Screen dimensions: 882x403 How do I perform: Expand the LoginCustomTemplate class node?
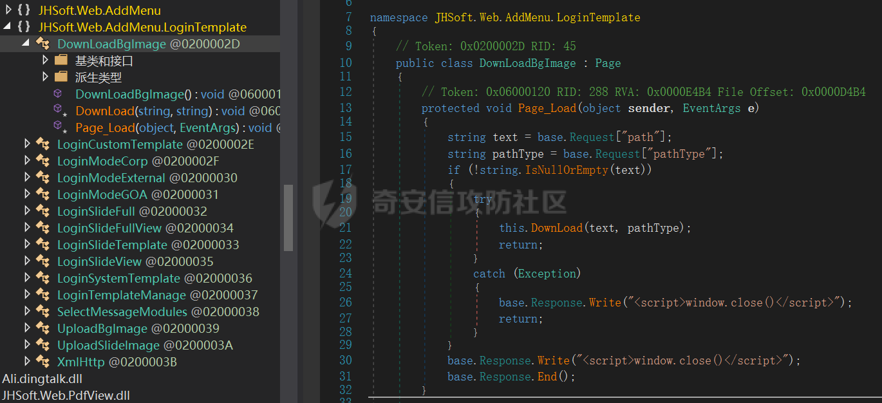click(27, 144)
